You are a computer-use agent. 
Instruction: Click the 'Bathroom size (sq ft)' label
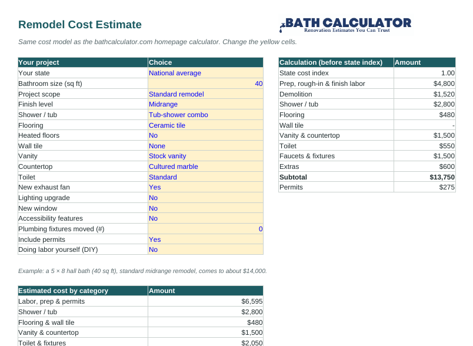pos(50,84)
